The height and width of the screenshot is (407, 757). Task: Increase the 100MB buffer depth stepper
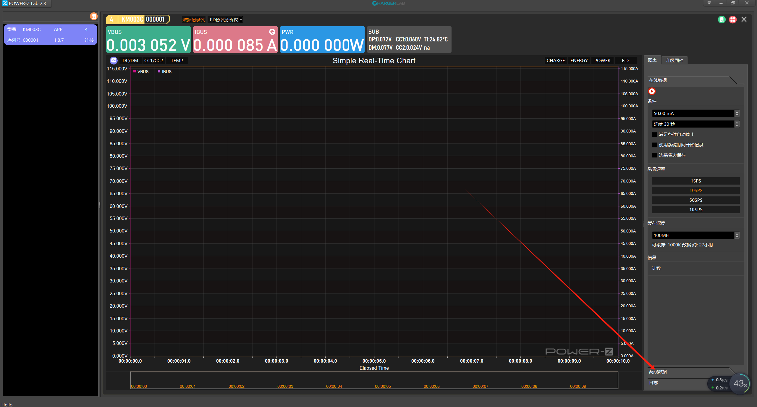737,234
